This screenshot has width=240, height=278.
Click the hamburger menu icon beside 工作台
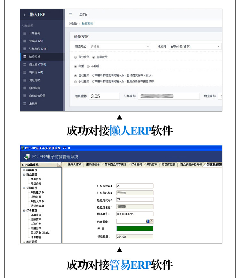(x=70, y=14)
